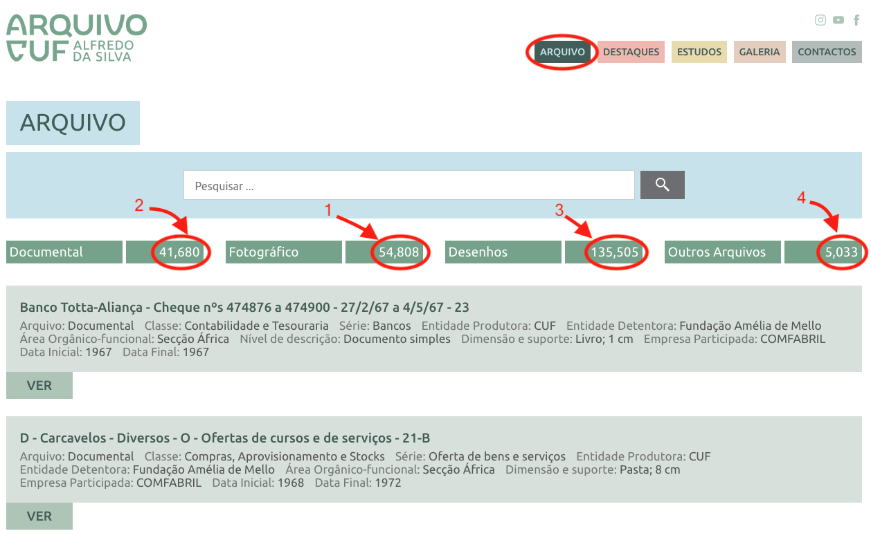The image size is (871, 540).
Task: Go to homepage via Arquivo CUF logo
Action: [76, 37]
